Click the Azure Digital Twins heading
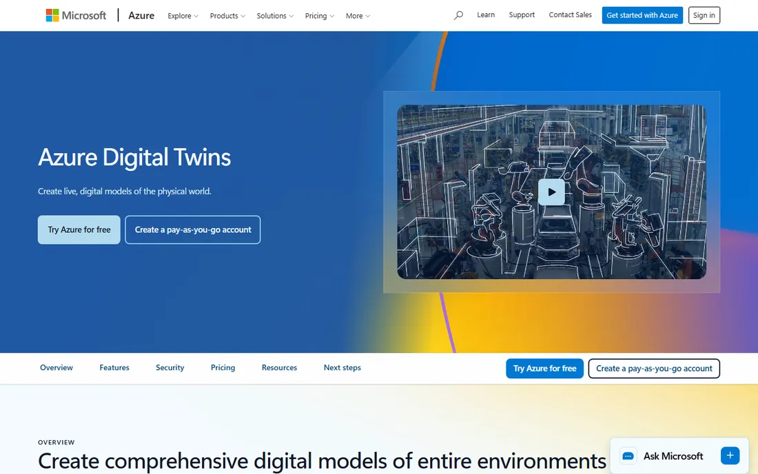This screenshot has height=474, width=758. [x=134, y=157]
